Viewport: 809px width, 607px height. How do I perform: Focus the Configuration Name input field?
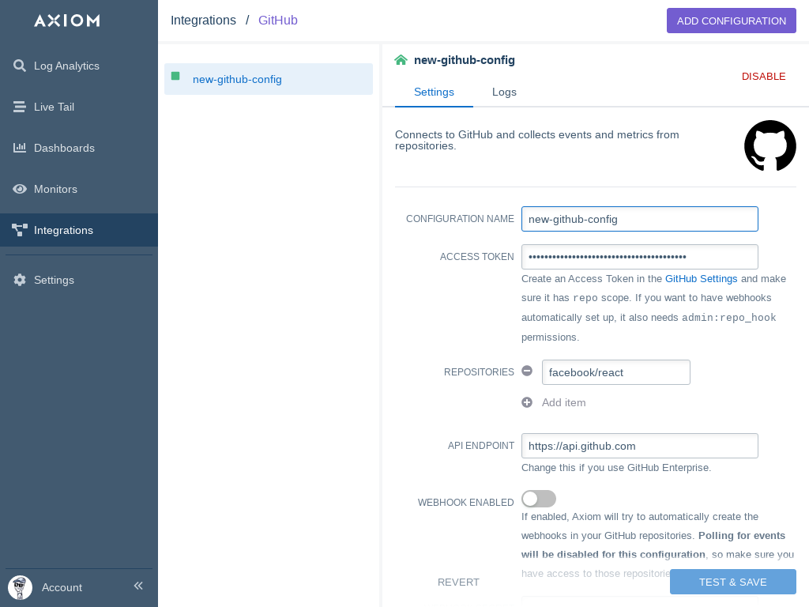pyautogui.click(x=639, y=219)
